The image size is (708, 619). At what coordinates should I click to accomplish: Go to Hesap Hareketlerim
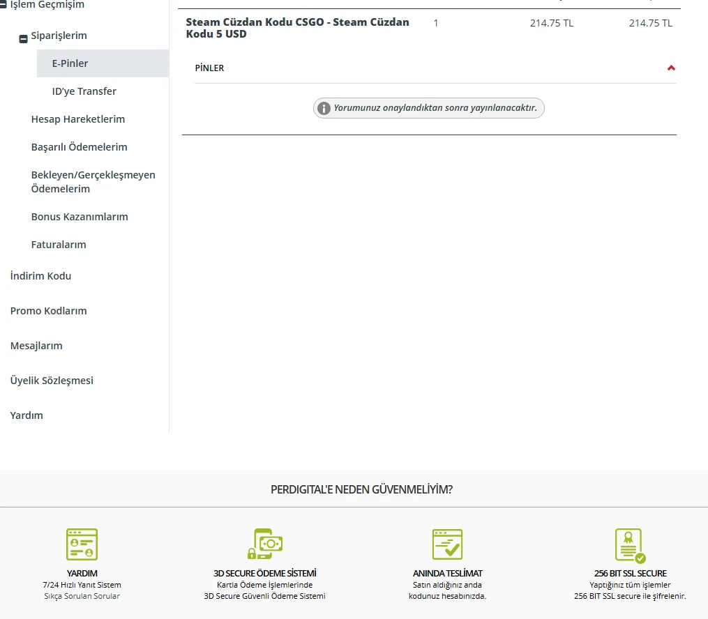click(x=77, y=120)
